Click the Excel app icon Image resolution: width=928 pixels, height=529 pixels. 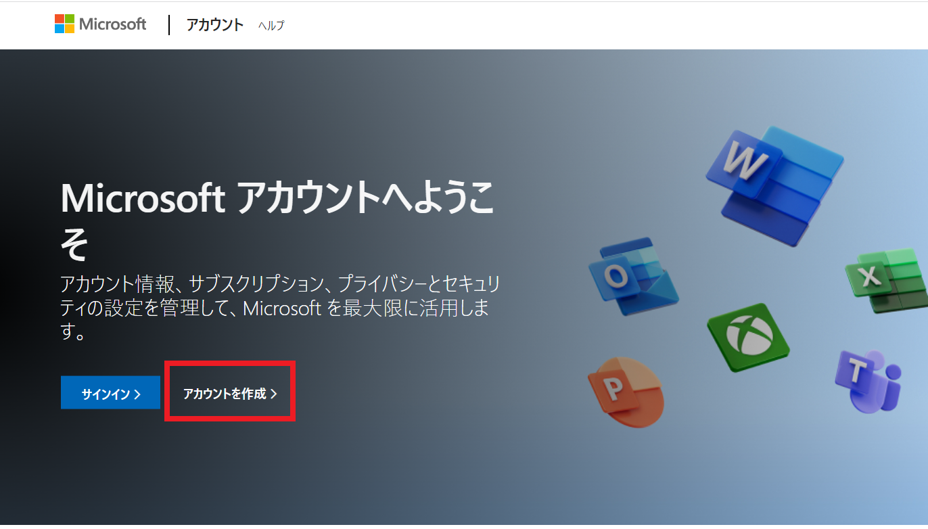coord(887,280)
